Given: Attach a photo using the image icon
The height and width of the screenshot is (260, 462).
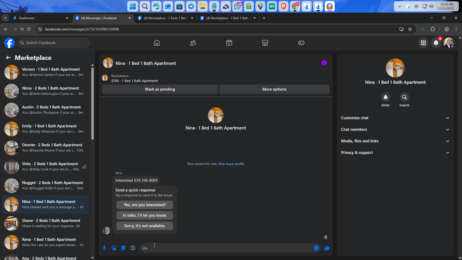Looking at the screenshot, I should pyautogui.click(x=114, y=248).
